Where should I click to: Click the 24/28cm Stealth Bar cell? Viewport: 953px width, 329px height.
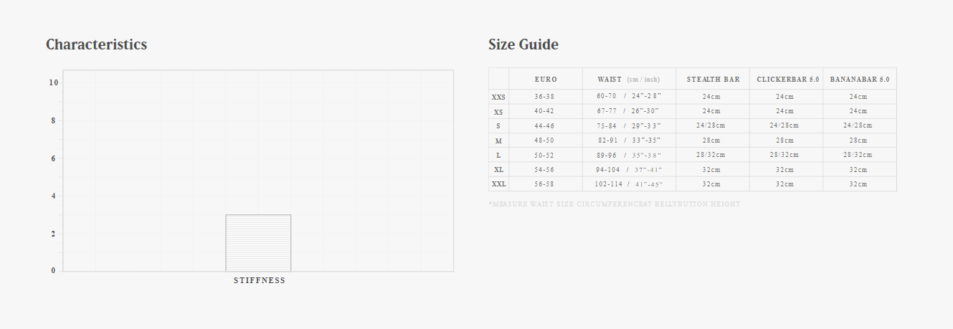(711, 125)
